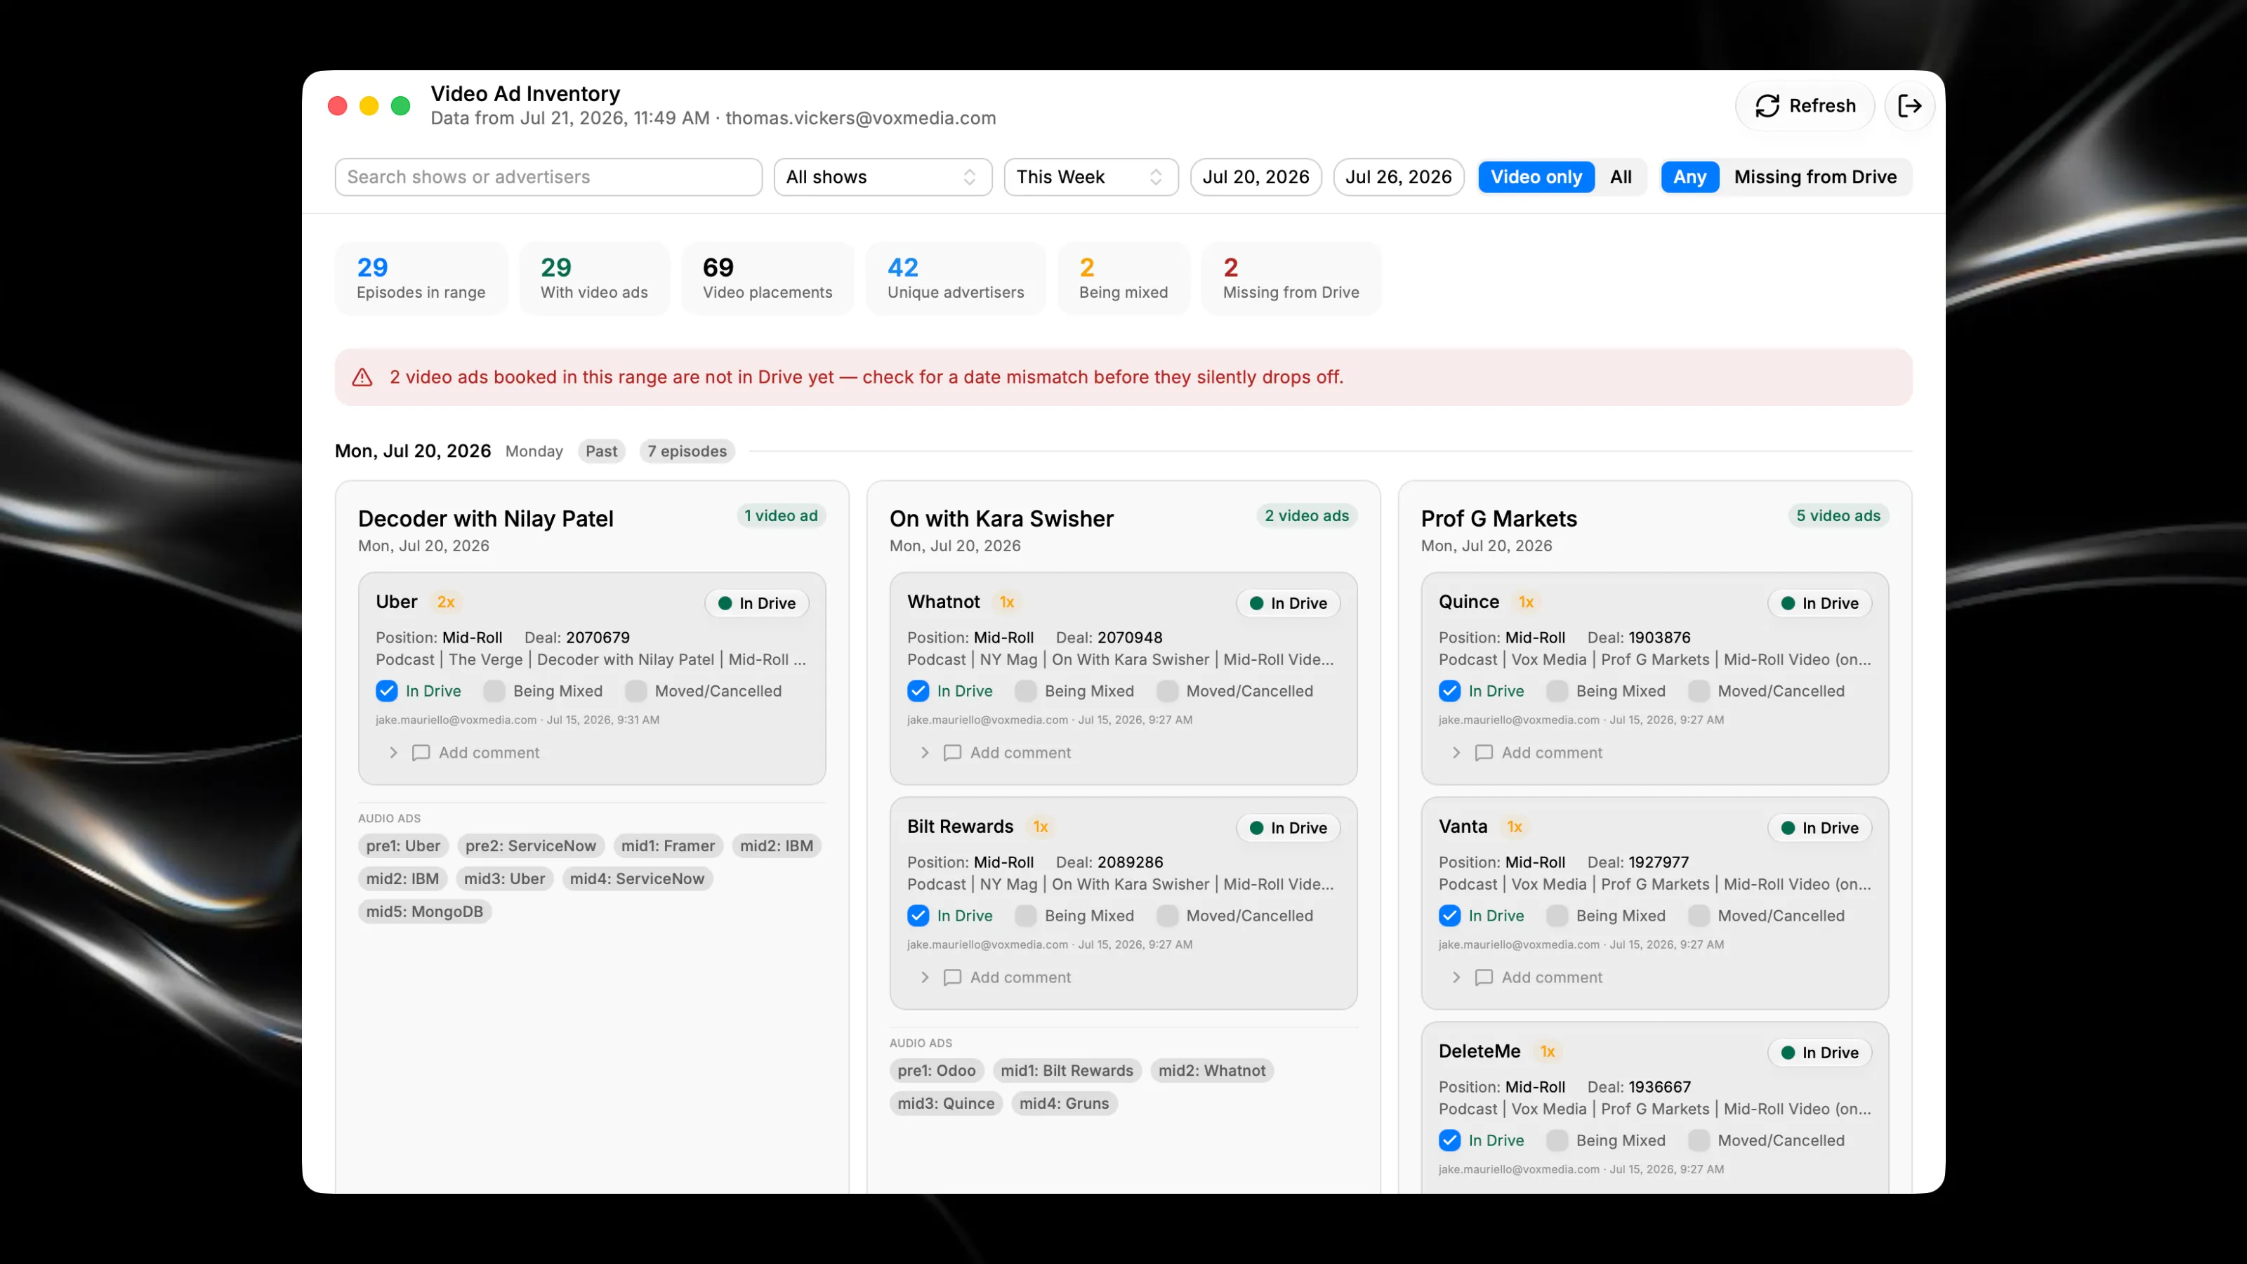
Task: Click comment icon in Quince ad card
Action: pyautogui.click(x=1484, y=753)
